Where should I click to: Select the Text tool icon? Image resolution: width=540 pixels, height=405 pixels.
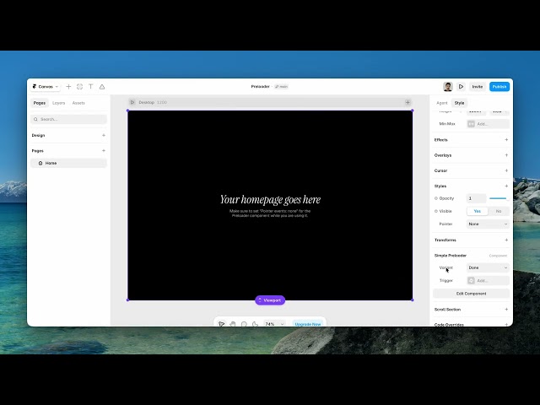click(91, 87)
